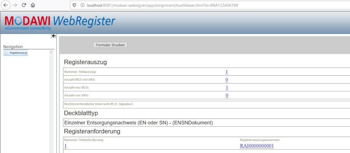The width and height of the screenshot is (350, 153).
Task: Open tracking protection shield icon
Action: pyautogui.click(x=75, y=5)
